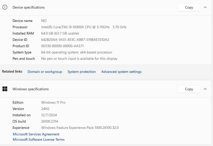Collapse the Device specifications section
The width and height of the screenshot is (213, 146).
point(205,7)
